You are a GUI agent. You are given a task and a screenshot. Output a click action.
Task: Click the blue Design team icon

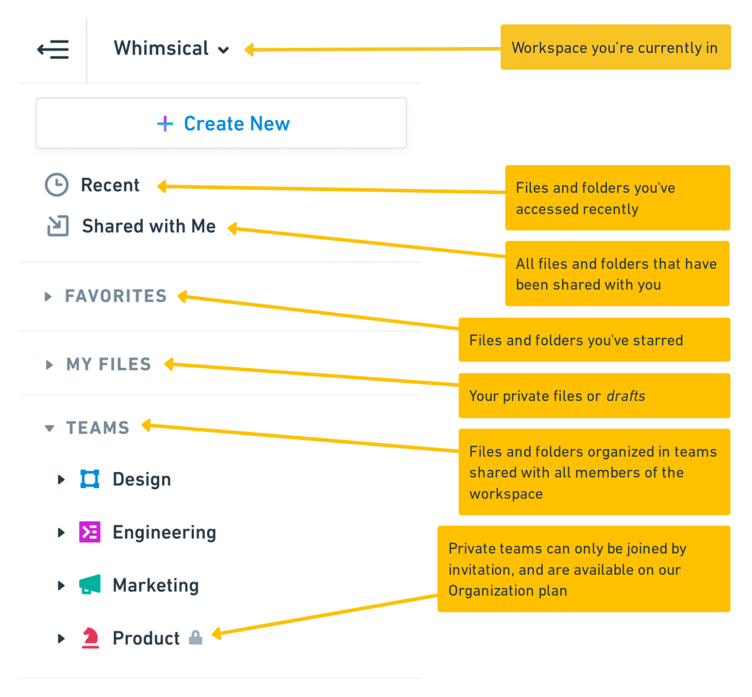90,479
